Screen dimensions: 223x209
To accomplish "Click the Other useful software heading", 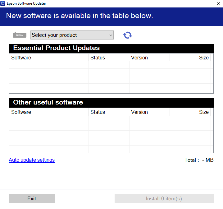I will [x=48, y=102].
